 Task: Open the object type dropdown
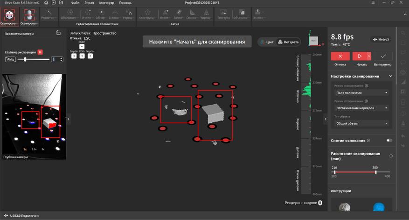click(361, 123)
